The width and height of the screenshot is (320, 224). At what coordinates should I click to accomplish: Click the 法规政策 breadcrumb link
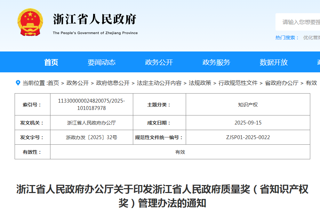[x=200, y=83]
